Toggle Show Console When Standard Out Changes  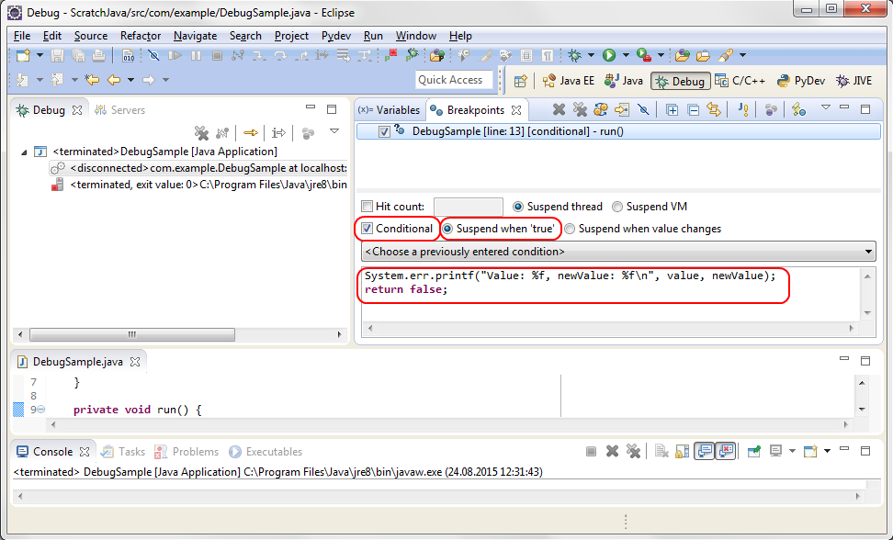pyautogui.click(x=705, y=451)
